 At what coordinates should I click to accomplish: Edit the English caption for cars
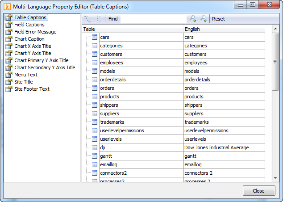pos(224,37)
